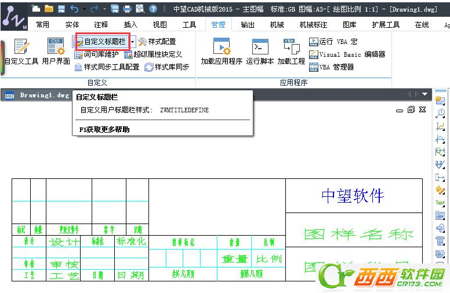The image size is (450, 293).
Task: Open the 图库 ribbon tab
Action: [x=349, y=25]
